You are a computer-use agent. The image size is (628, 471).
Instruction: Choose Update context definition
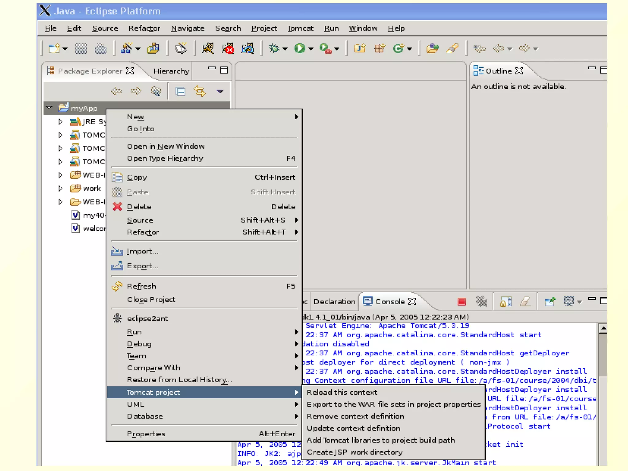[x=393, y=428]
